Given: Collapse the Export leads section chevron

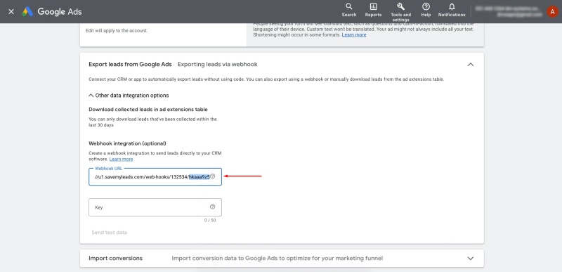Looking at the screenshot, I should (x=471, y=65).
